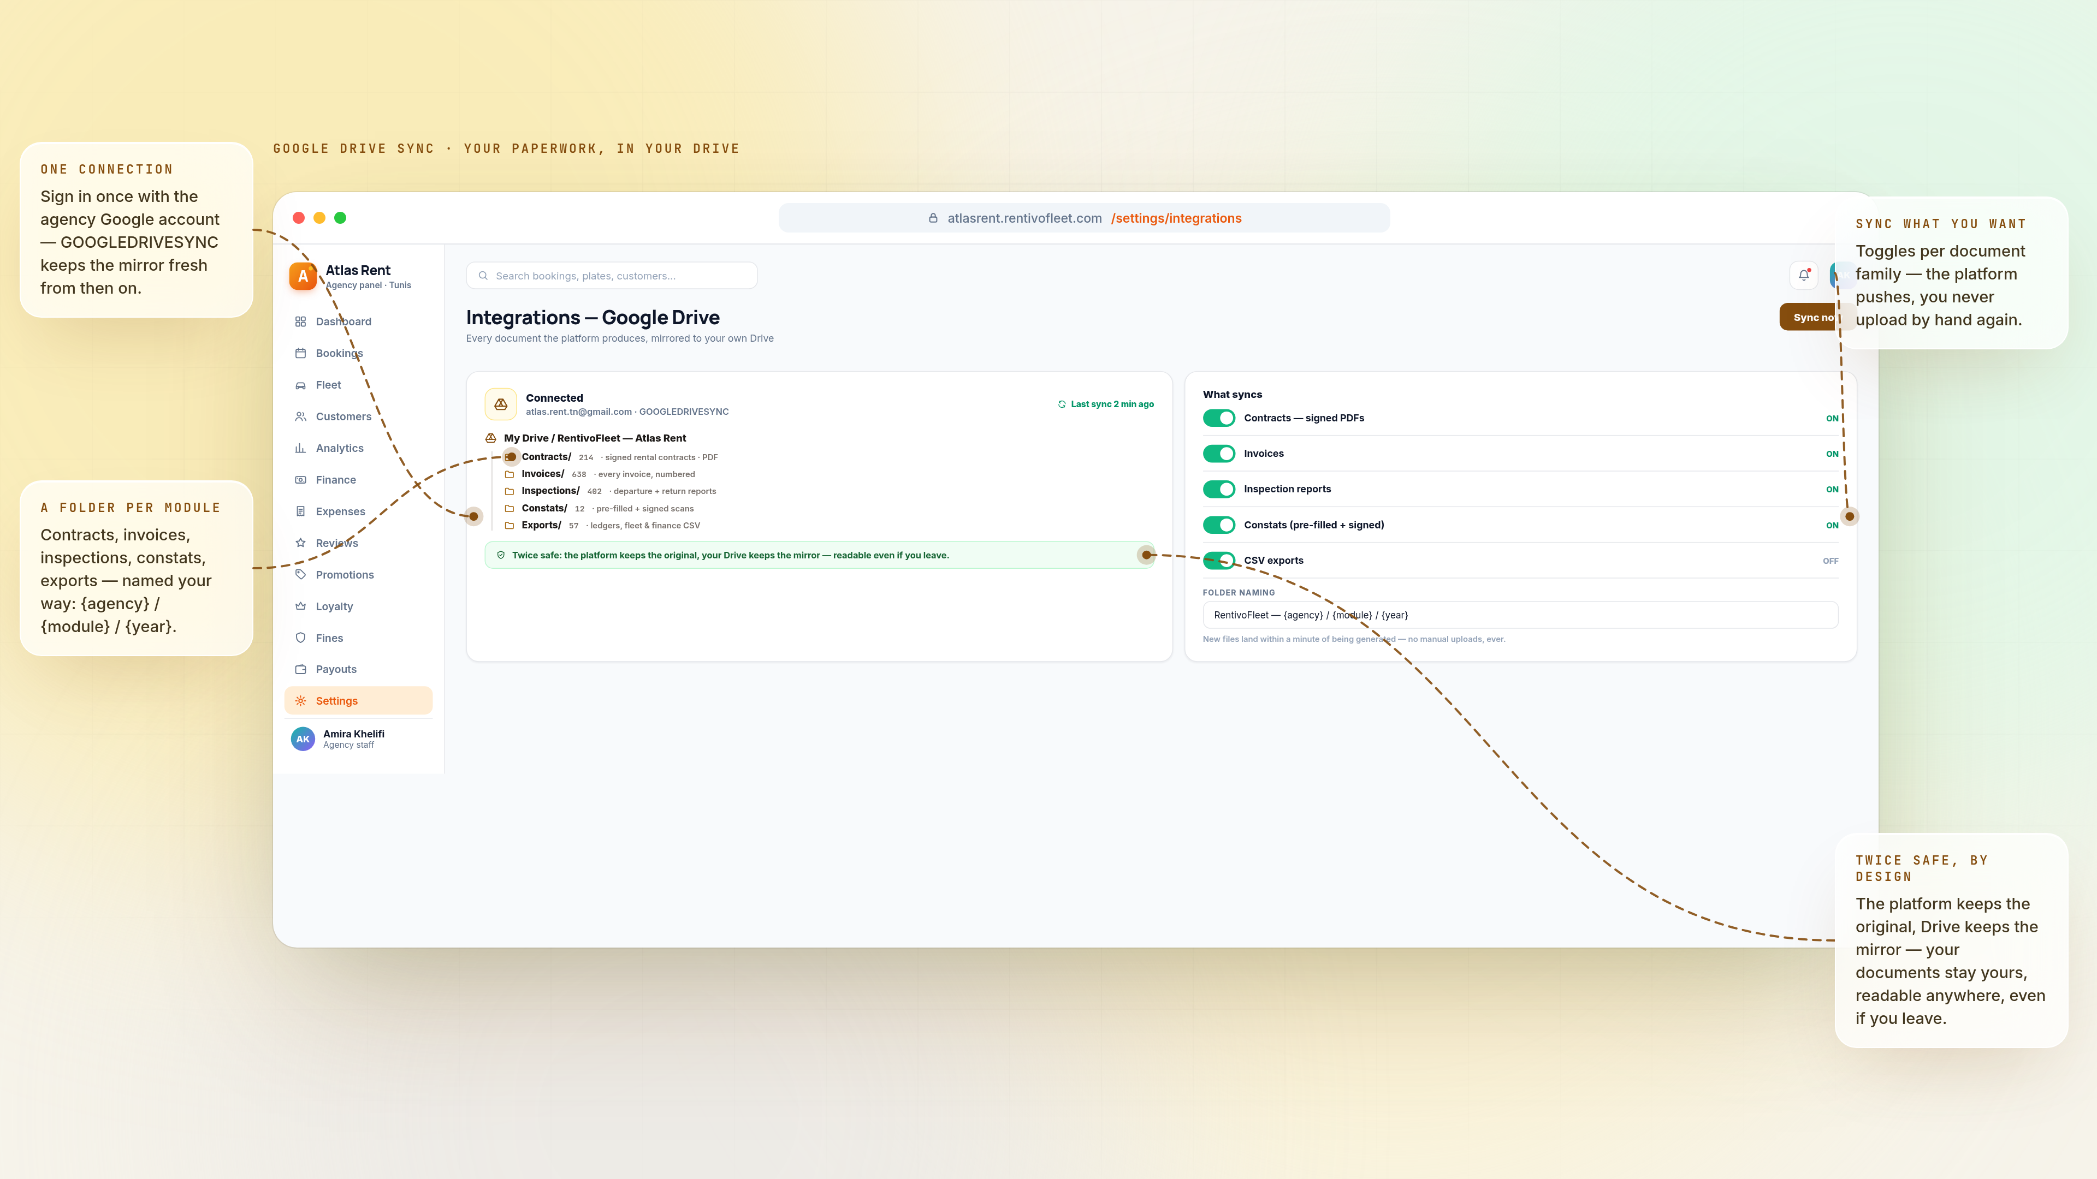Select Customers in the sidebar
Image resolution: width=2097 pixels, height=1179 pixels.
(358, 416)
